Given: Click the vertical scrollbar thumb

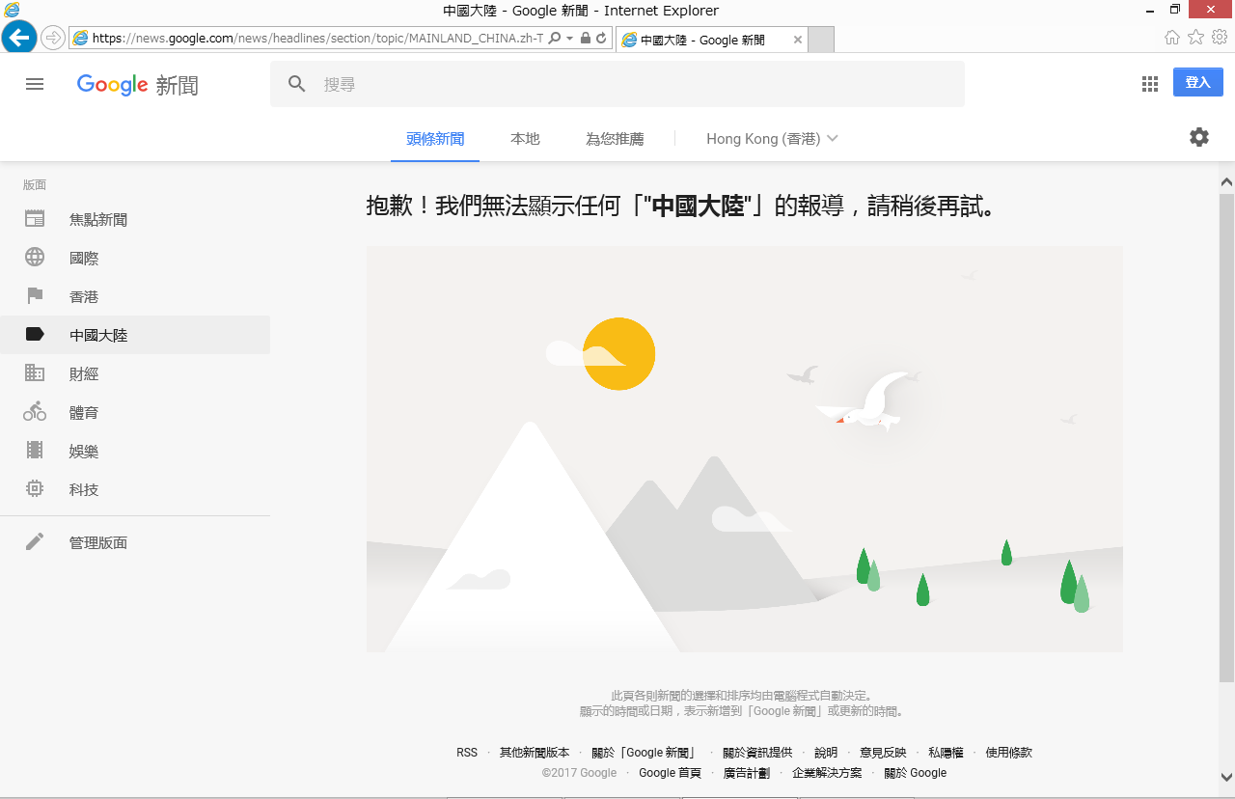Looking at the screenshot, I should coord(1227,438).
